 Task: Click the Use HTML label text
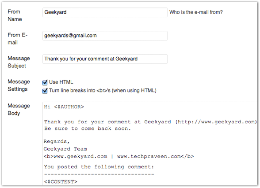pyautogui.click(x=61, y=82)
